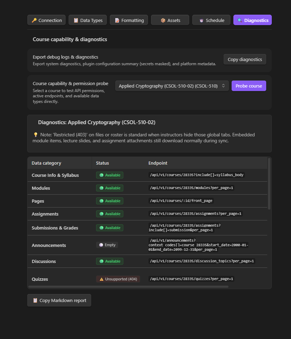Select the Modules row label
Viewport: 291px width, 339px height.
click(41, 188)
